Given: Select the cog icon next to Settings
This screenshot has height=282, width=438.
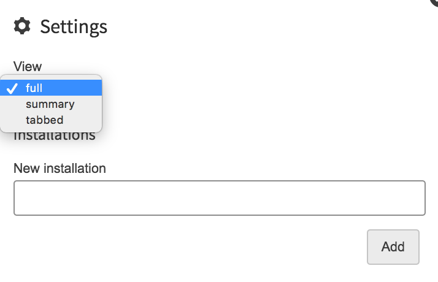Looking at the screenshot, I should coord(22,26).
